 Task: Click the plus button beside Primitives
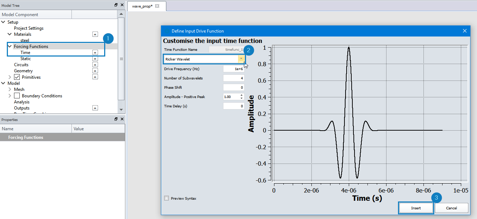pos(95,77)
